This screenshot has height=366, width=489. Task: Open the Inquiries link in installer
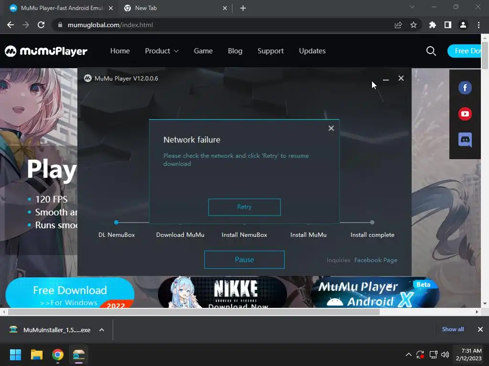pos(339,260)
